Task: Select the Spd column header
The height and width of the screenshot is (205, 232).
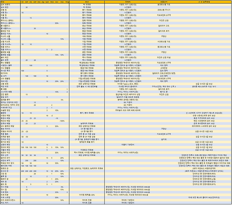Action: coord(47,2)
